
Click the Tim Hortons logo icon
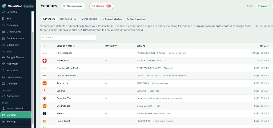point(45,61)
